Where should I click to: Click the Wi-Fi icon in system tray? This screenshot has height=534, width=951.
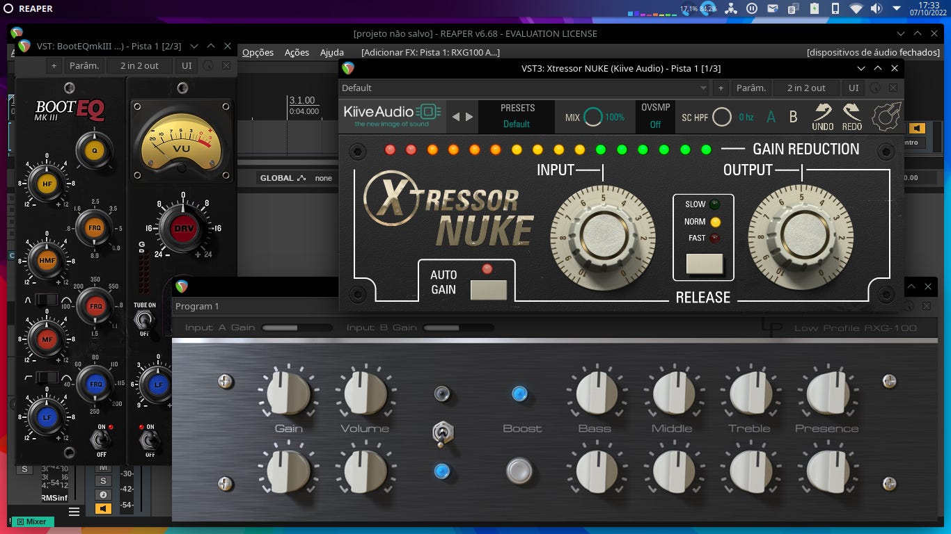[x=856, y=8]
